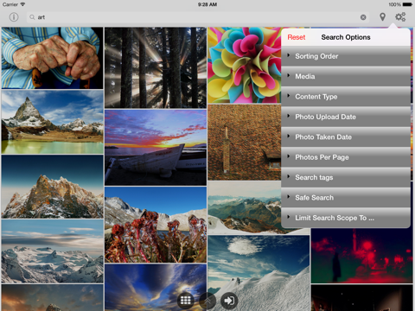Image resolution: width=415 pixels, height=311 pixels.
Task: Click the 'Search Options' popover title
Action: click(x=346, y=37)
